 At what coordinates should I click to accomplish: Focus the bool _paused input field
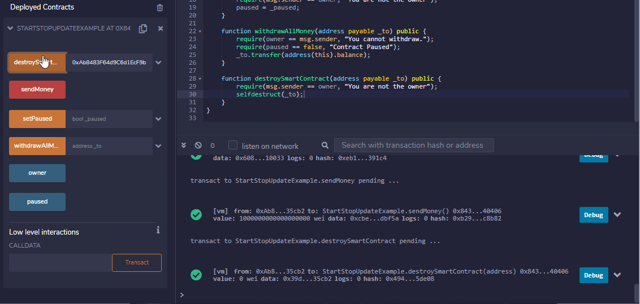[109, 119]
